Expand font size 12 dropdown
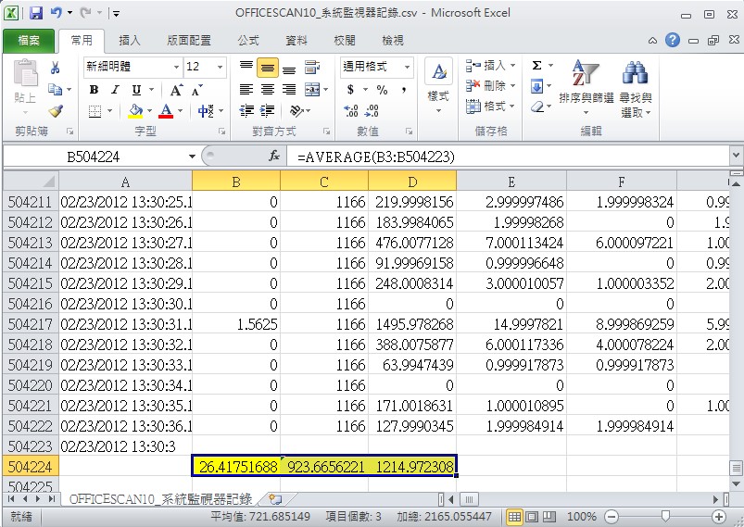 coord(220,67)
